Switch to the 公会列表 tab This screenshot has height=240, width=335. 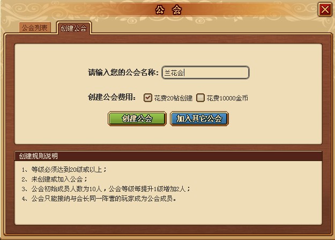click(35, 27)
